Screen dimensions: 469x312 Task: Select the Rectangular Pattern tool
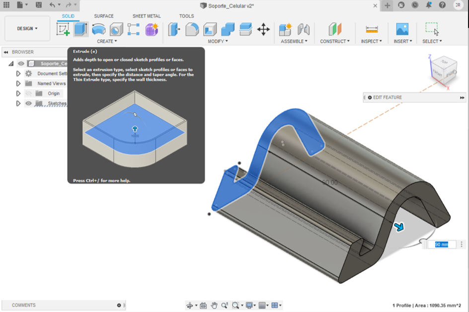134,29
